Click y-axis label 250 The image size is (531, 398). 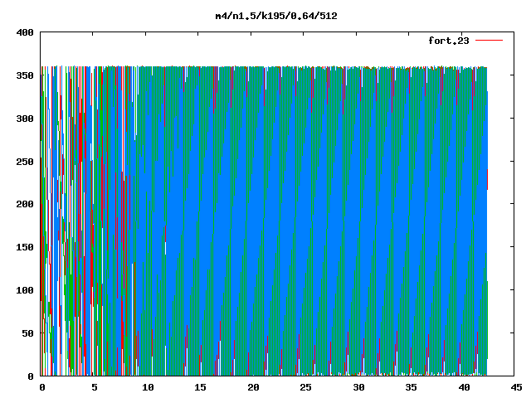(x=25, y=162)
